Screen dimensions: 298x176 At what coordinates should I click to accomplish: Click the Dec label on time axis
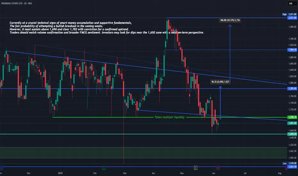tap(28, 173)
